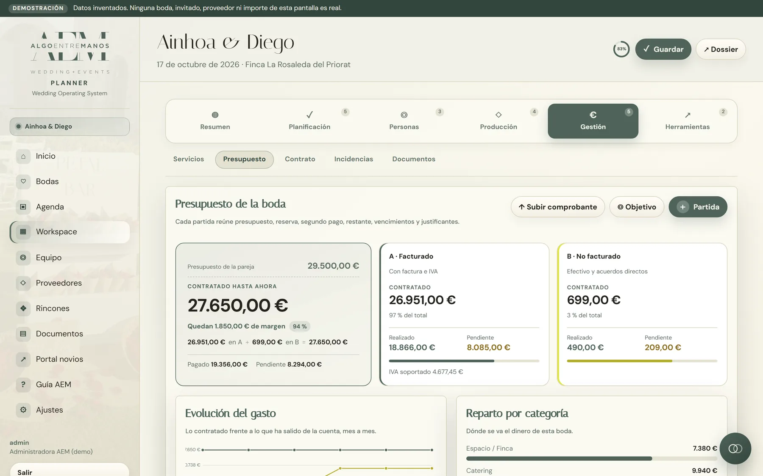Select the Presupuesto subtab
The width and height of the screenshot is (763, 476).
245,160
